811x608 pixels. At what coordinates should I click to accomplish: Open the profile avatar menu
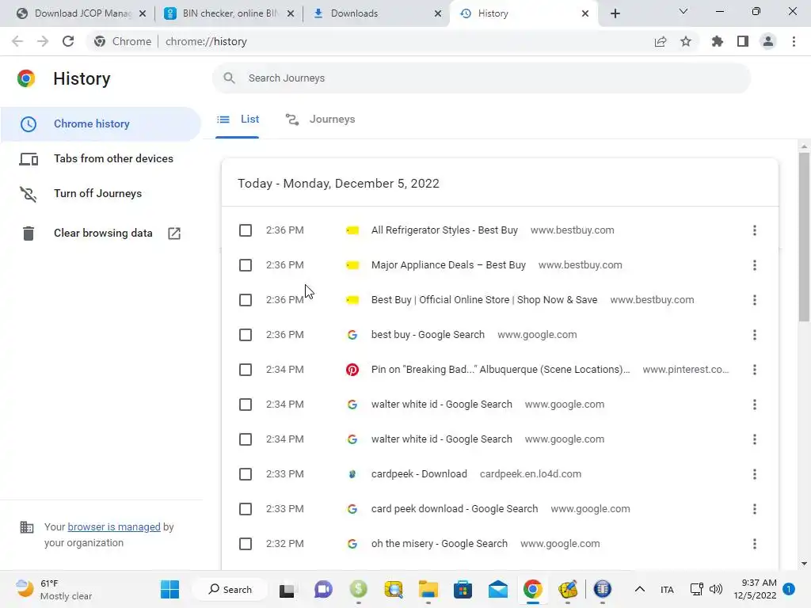pos(768,41)
